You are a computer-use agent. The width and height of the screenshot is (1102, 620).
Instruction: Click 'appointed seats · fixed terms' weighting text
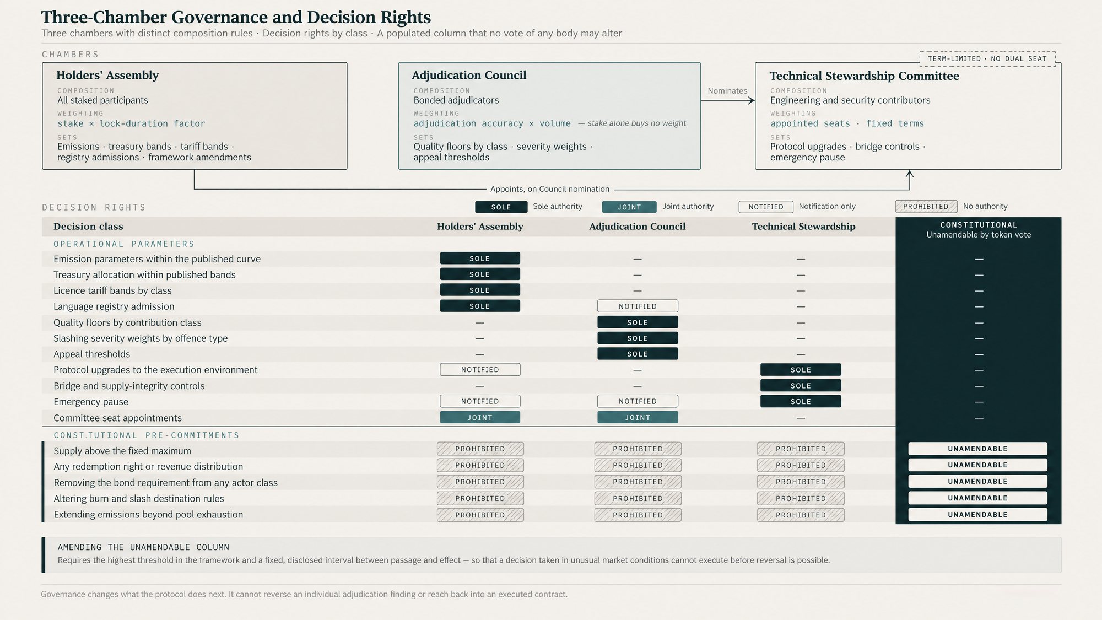pyautogui.click(x=847, y=123)
